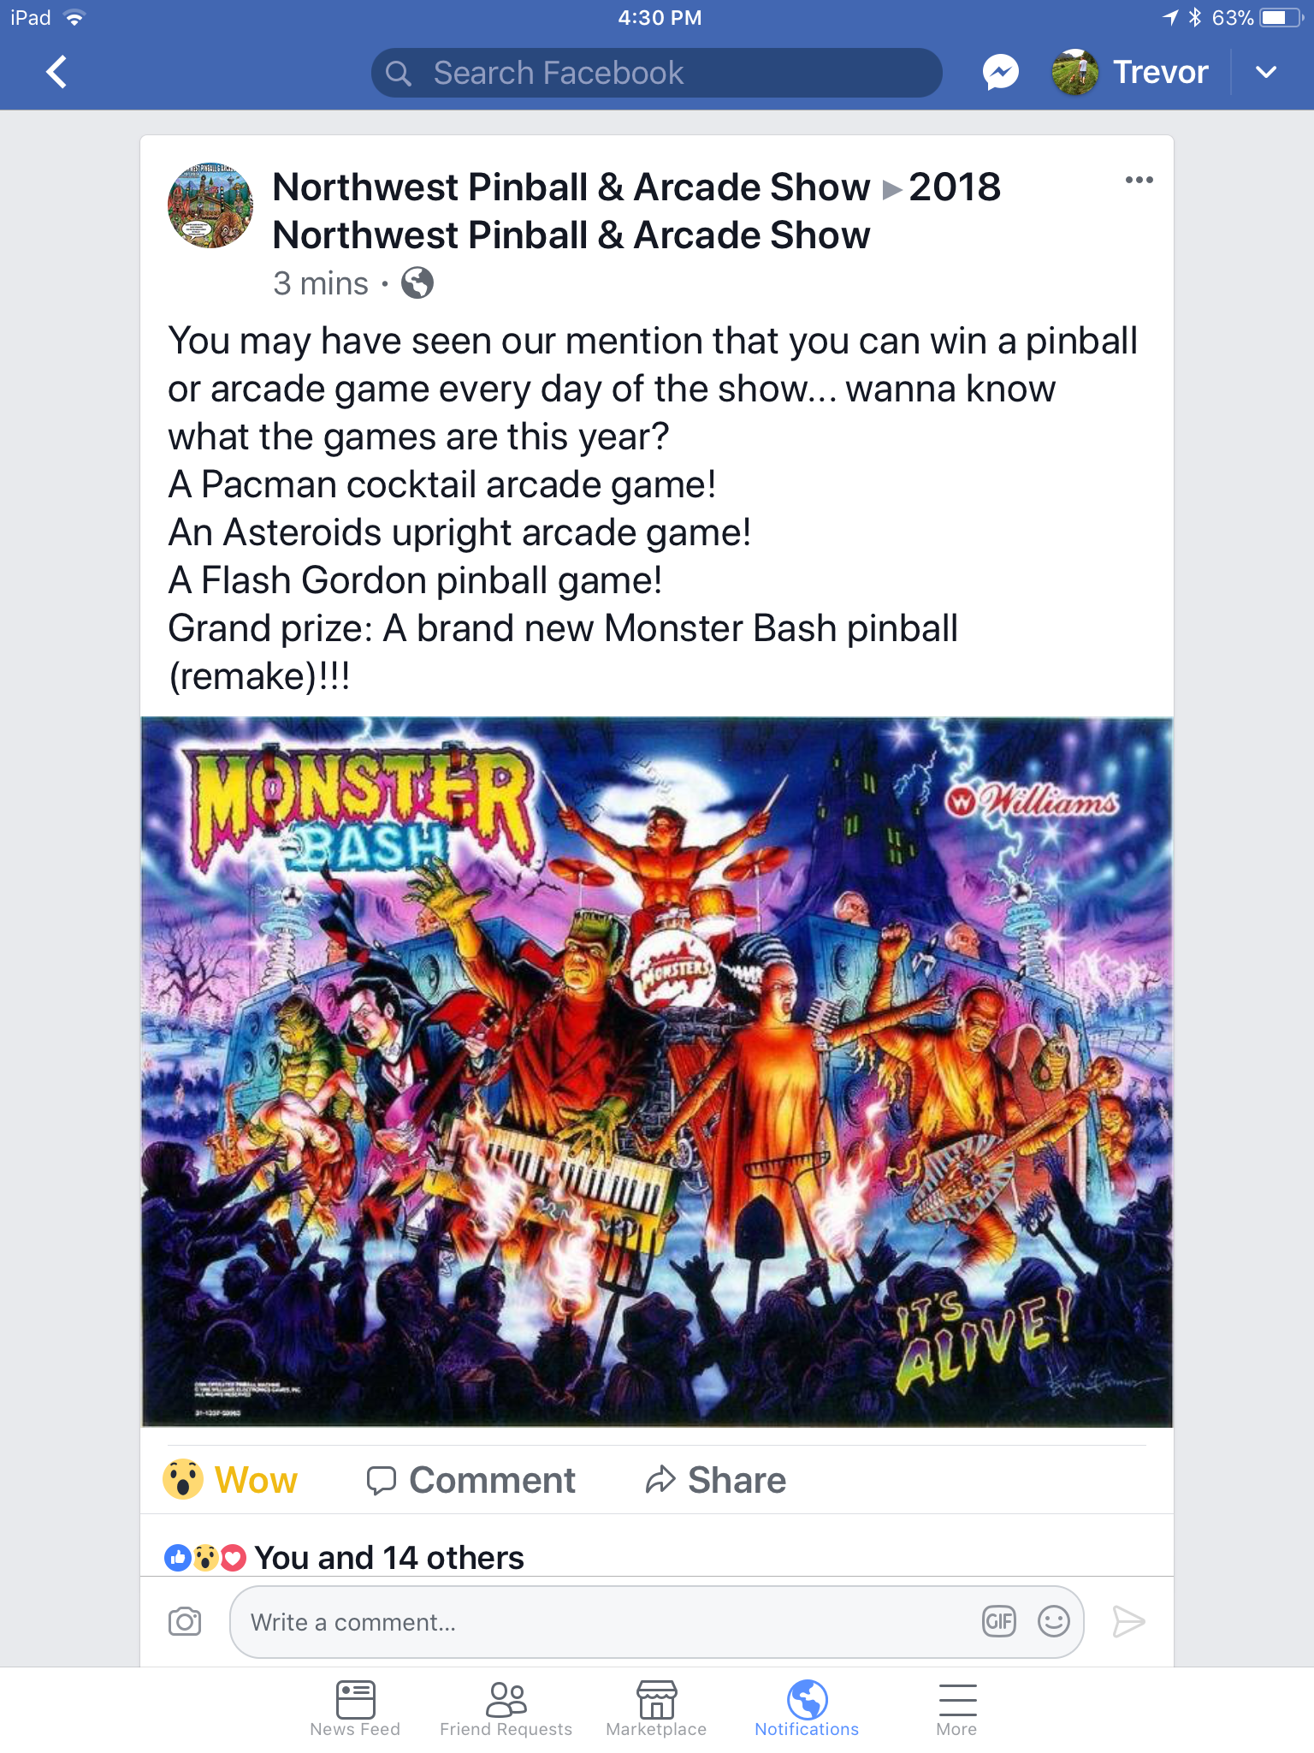1314x1753 pixels.
Task: Open the public audience globe icon
Action: 417,282
